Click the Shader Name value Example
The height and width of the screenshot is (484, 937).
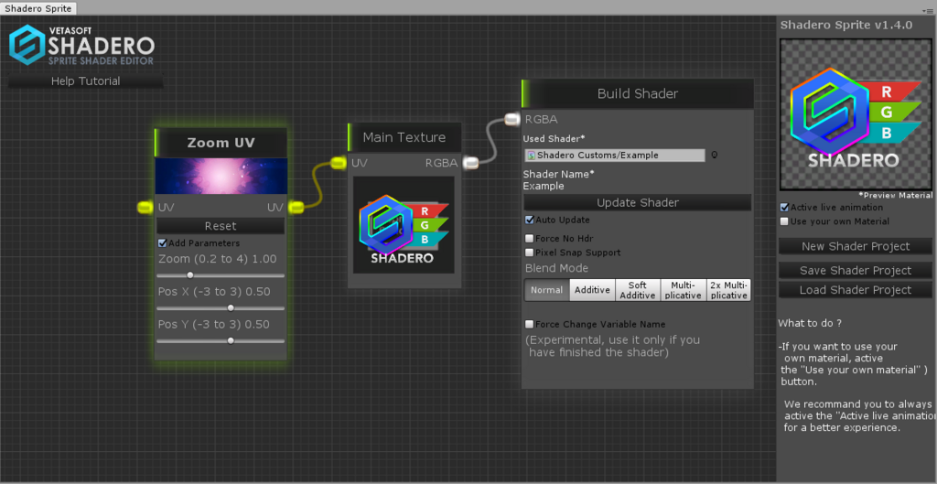pyautogui.click(x=544, y=186)
